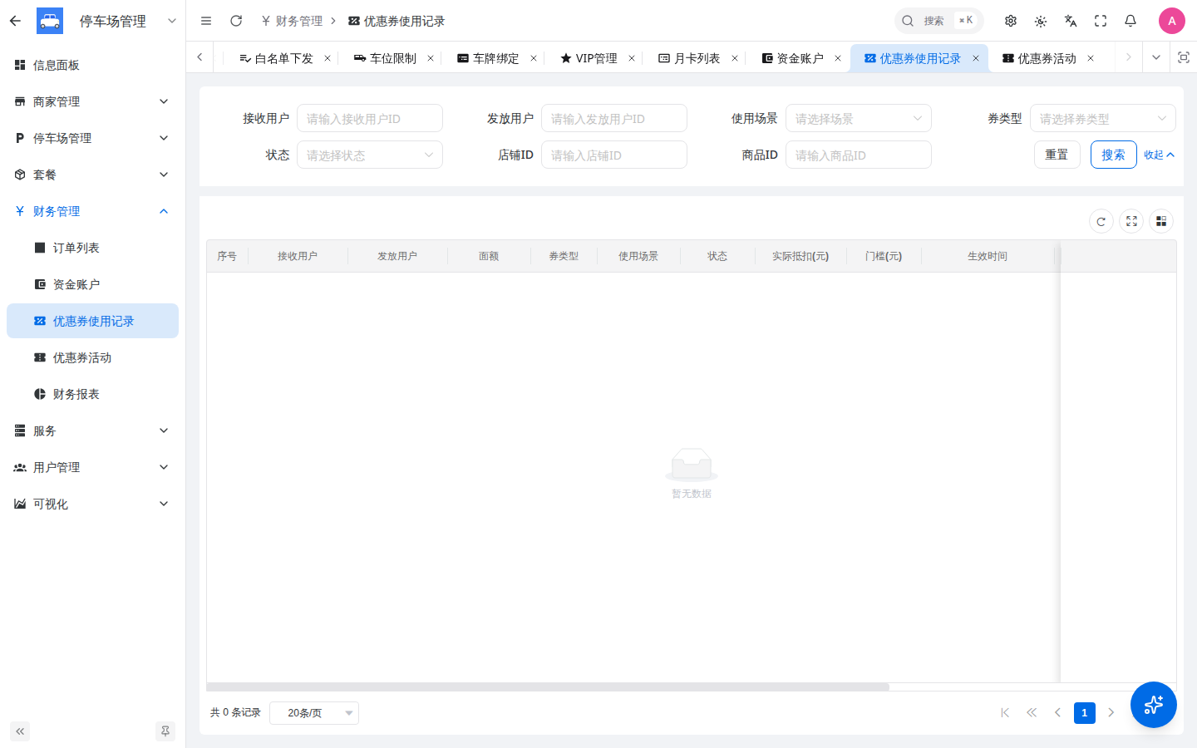Open the user avatar A menu
Image resolution: width=1197 pixels, height=748 pixels.
pyautogui.click(x=1172, y=21)
